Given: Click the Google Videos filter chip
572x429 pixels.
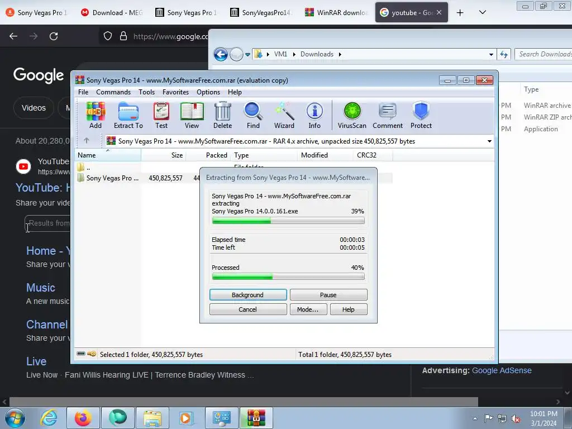Looking at the screenshot, I should click(34, 108).
